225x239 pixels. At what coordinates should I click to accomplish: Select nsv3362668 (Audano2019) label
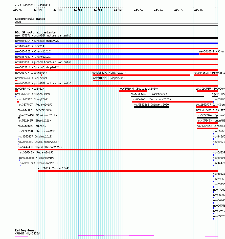[x=37, y=158]
